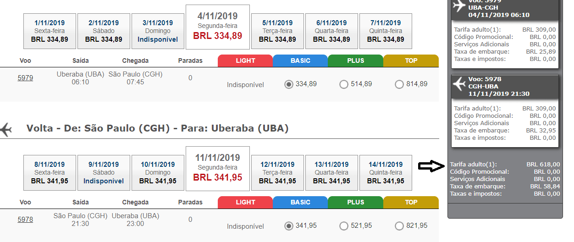Viewport: 574px width, 242px height.
Task: Click the red LIGHT fare header of outbound table
Action: pyautogui.click(x=245, y=60)
